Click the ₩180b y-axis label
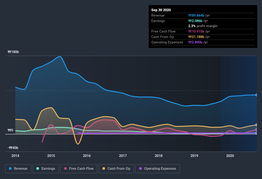Screen dimensions: 262x179 click(x=13, y=52)
